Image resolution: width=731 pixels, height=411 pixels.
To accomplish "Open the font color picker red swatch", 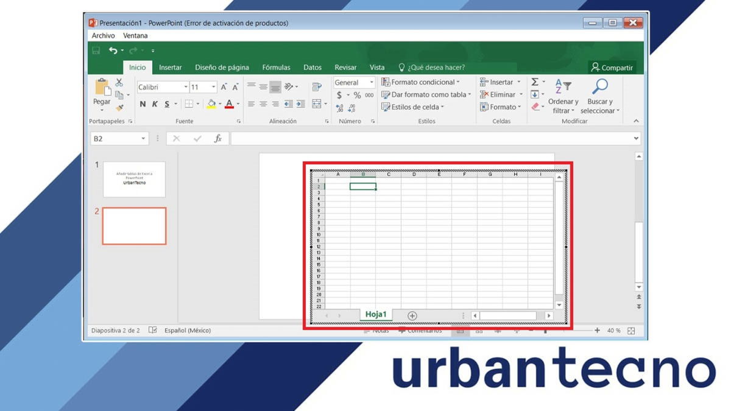I will pyautogui.click(x=230, y=104).
